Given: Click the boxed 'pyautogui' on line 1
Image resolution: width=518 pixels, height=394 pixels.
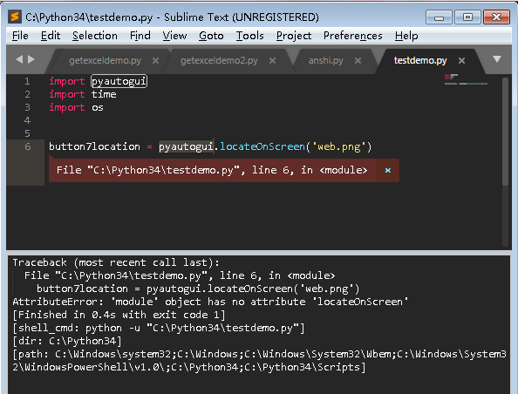Looking at the screenshot, I should (119, 81).
